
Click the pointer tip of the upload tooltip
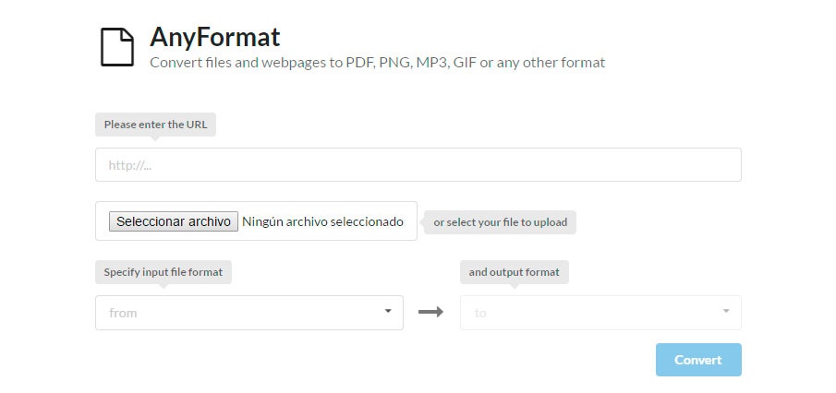(425, 222)
